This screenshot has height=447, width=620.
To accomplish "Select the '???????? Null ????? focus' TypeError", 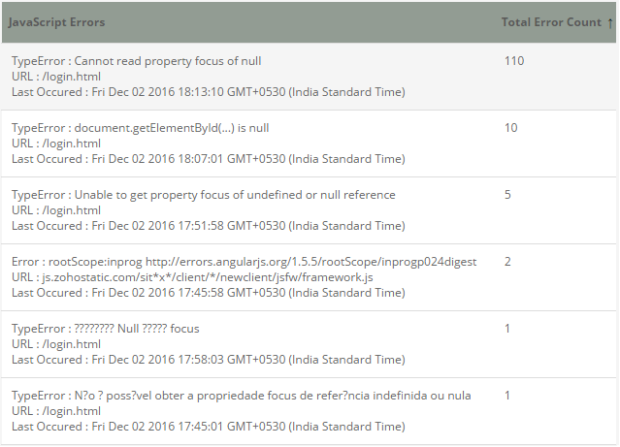I will [x=105, y=329].
